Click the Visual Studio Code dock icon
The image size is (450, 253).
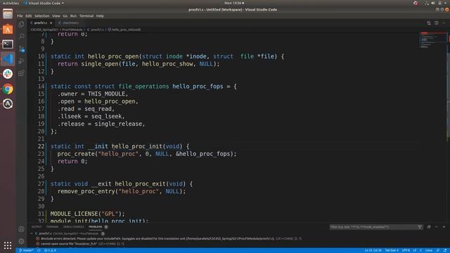point(8,59)
